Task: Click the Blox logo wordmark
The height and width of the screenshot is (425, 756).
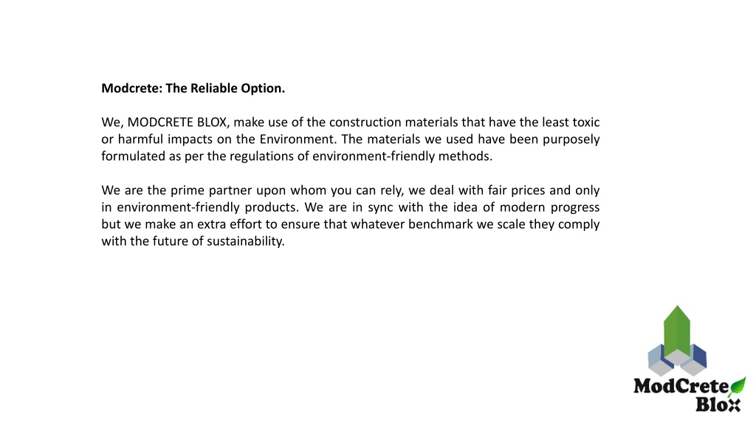Action: (718, 405)
